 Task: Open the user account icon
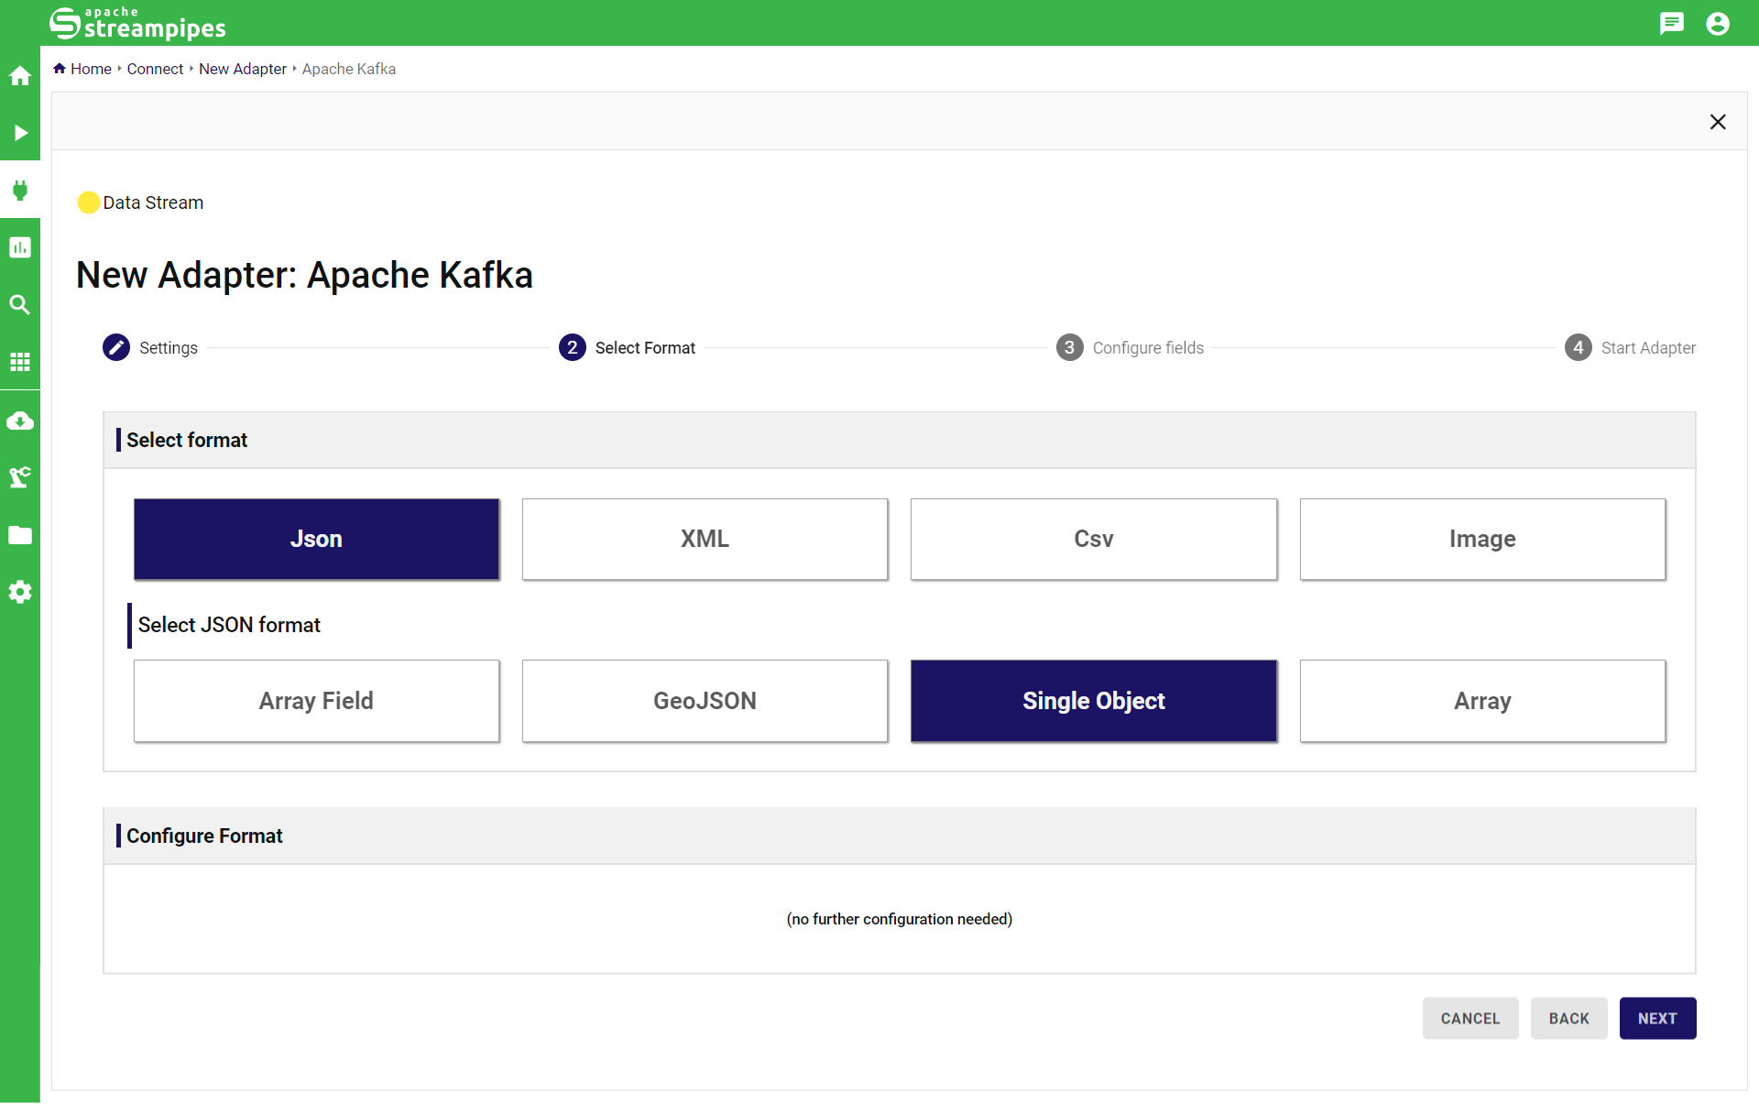click(1718, 23)
